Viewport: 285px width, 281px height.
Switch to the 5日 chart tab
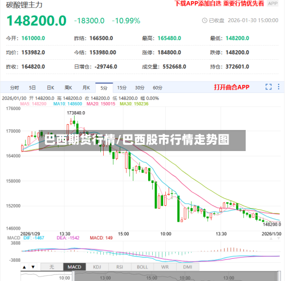32,88
